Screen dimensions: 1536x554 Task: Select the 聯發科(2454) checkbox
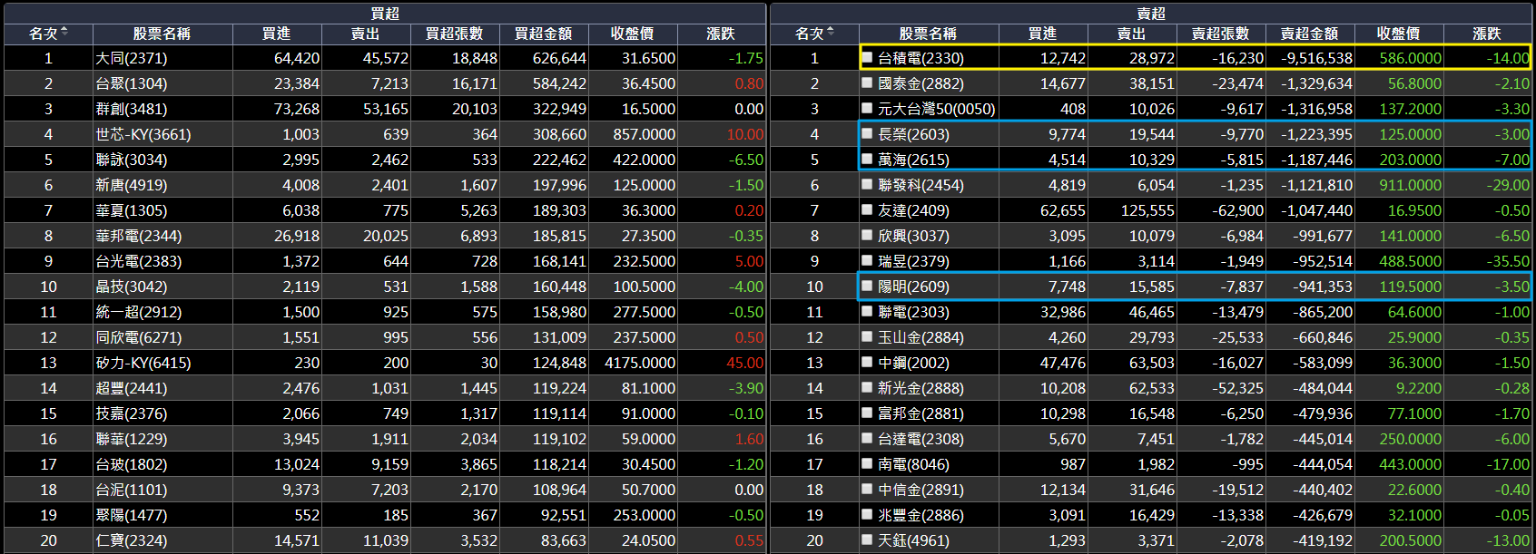[x=867, y=184]
